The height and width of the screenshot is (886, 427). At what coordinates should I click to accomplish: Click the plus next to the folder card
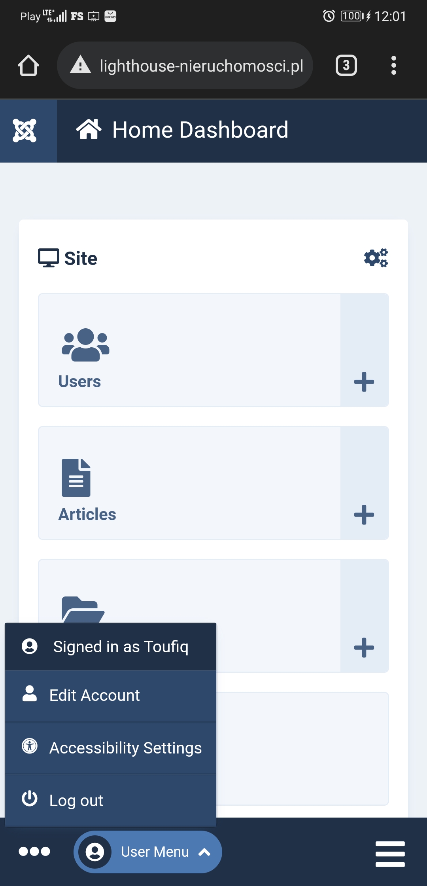pos(364,647)
